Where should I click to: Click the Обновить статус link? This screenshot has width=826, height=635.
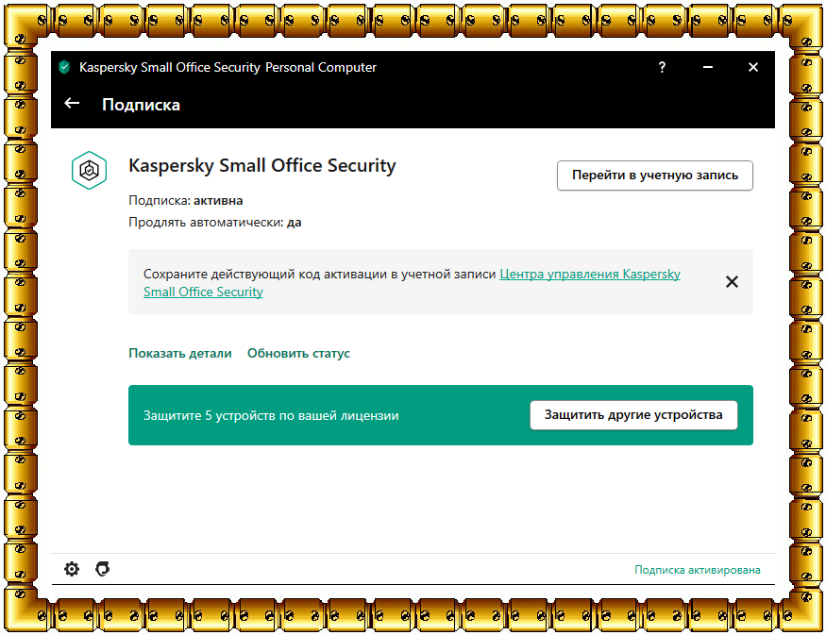point(298,353)
